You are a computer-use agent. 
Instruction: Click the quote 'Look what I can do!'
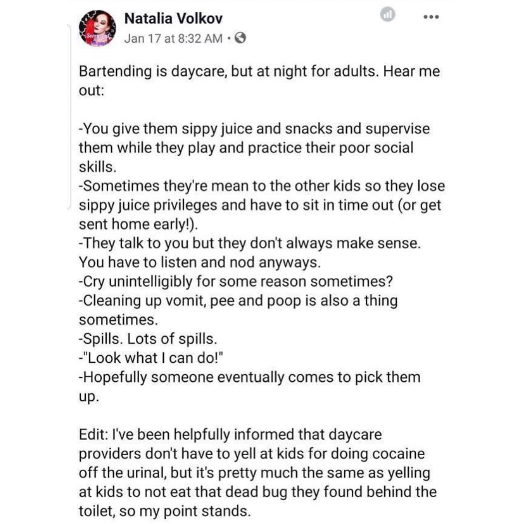coord(153,358)
